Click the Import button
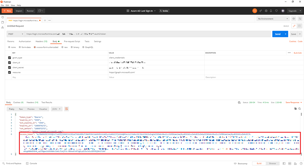The image size is (304, 166). tap(19, 11)
